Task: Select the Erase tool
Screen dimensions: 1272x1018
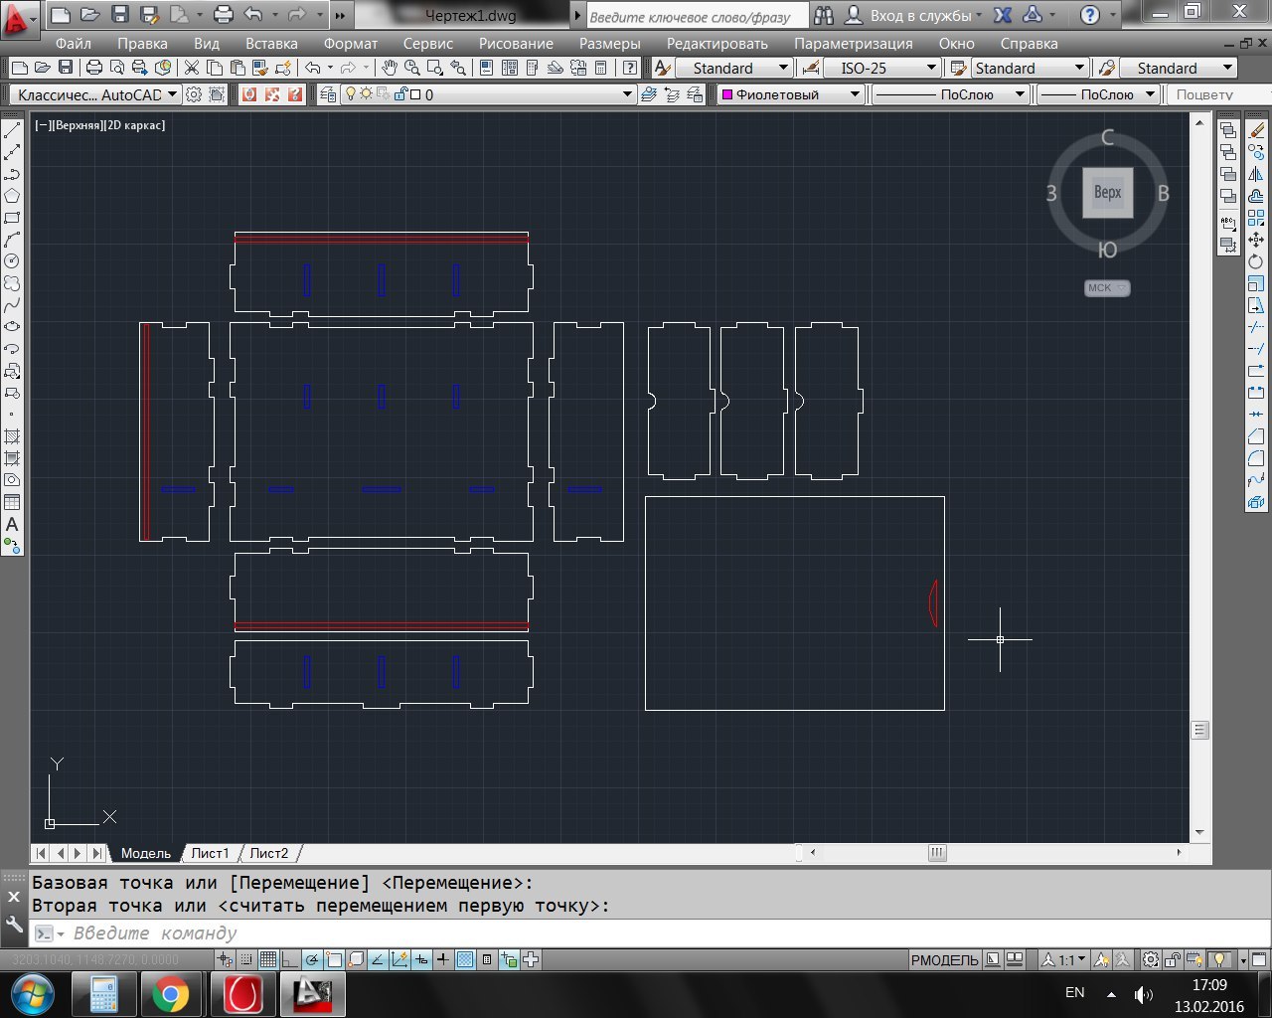Action: click(1256, 130)
